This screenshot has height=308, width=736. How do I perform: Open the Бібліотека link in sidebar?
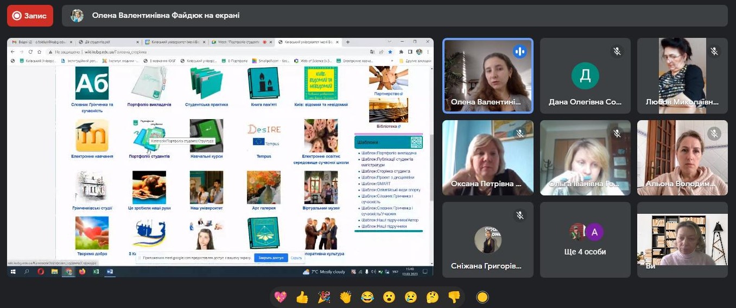click(x=388, y=126)
